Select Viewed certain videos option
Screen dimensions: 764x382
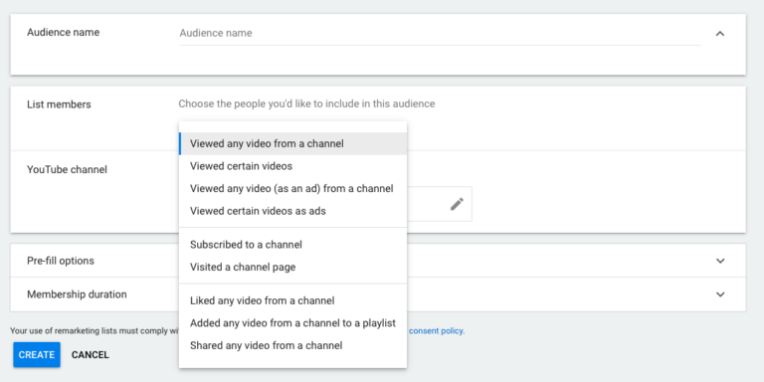pos(292,166)
